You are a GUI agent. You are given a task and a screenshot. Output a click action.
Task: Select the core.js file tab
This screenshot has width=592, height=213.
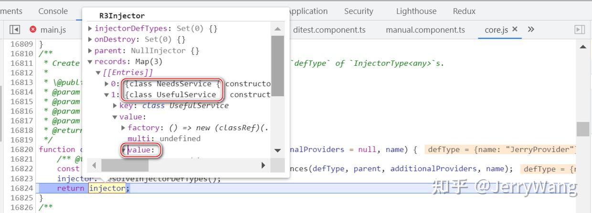pyautogui.click(x=496, y=30)
